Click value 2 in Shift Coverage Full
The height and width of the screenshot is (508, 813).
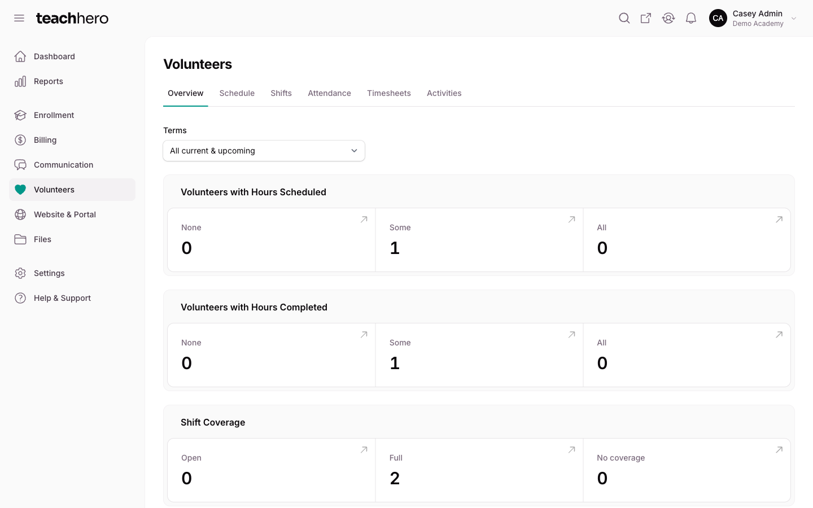point(395,478)
